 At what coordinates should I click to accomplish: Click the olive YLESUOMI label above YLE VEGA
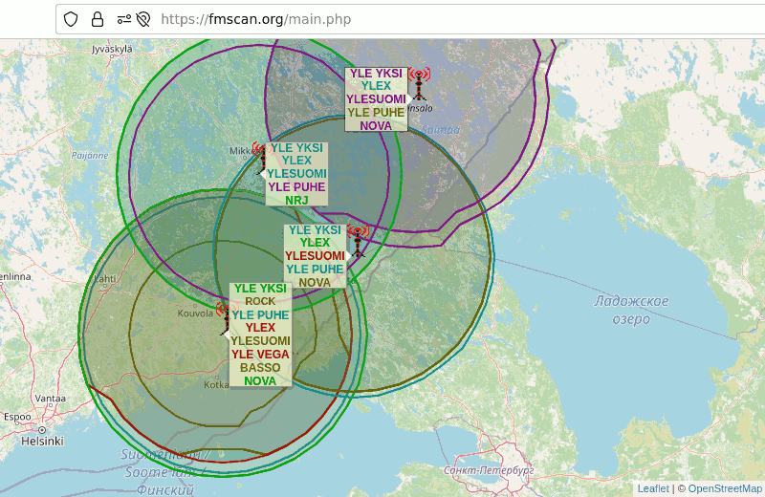point(260,340)
